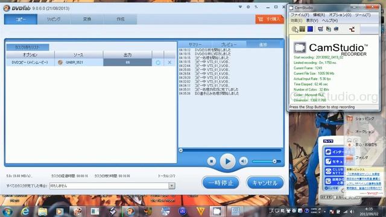Open the ファイル(F) menu in CamStudio

click(x=300, y=15)
